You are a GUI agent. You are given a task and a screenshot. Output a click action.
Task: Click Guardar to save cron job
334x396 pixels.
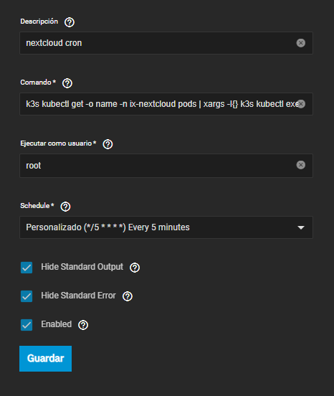(45, 359)
